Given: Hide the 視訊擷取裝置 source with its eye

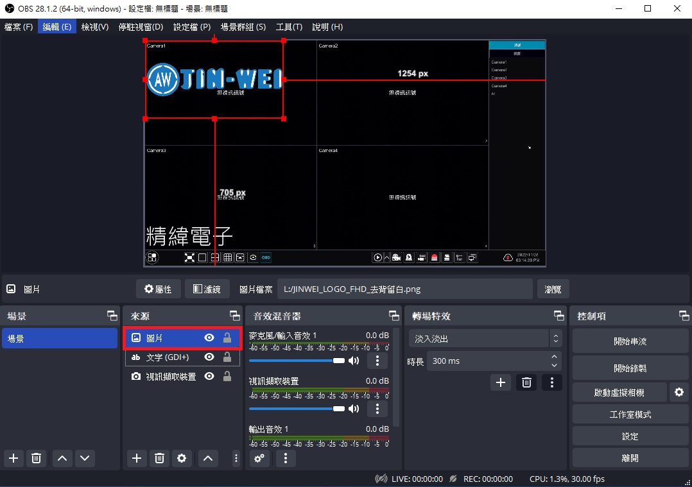Looking at the screenshot, I should (x=209, y=376).
